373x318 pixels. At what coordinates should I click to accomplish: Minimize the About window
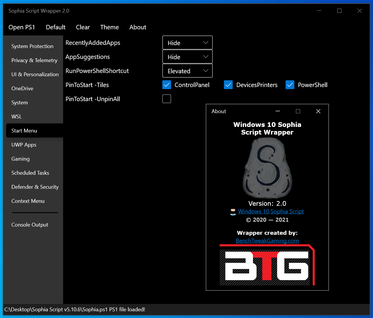[278, 111]
